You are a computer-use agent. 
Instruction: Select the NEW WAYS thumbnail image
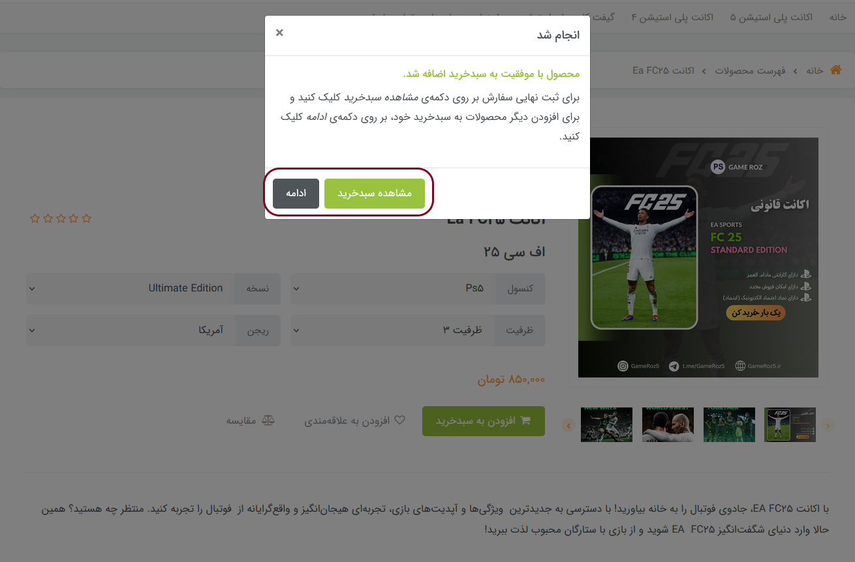point(606,424)
